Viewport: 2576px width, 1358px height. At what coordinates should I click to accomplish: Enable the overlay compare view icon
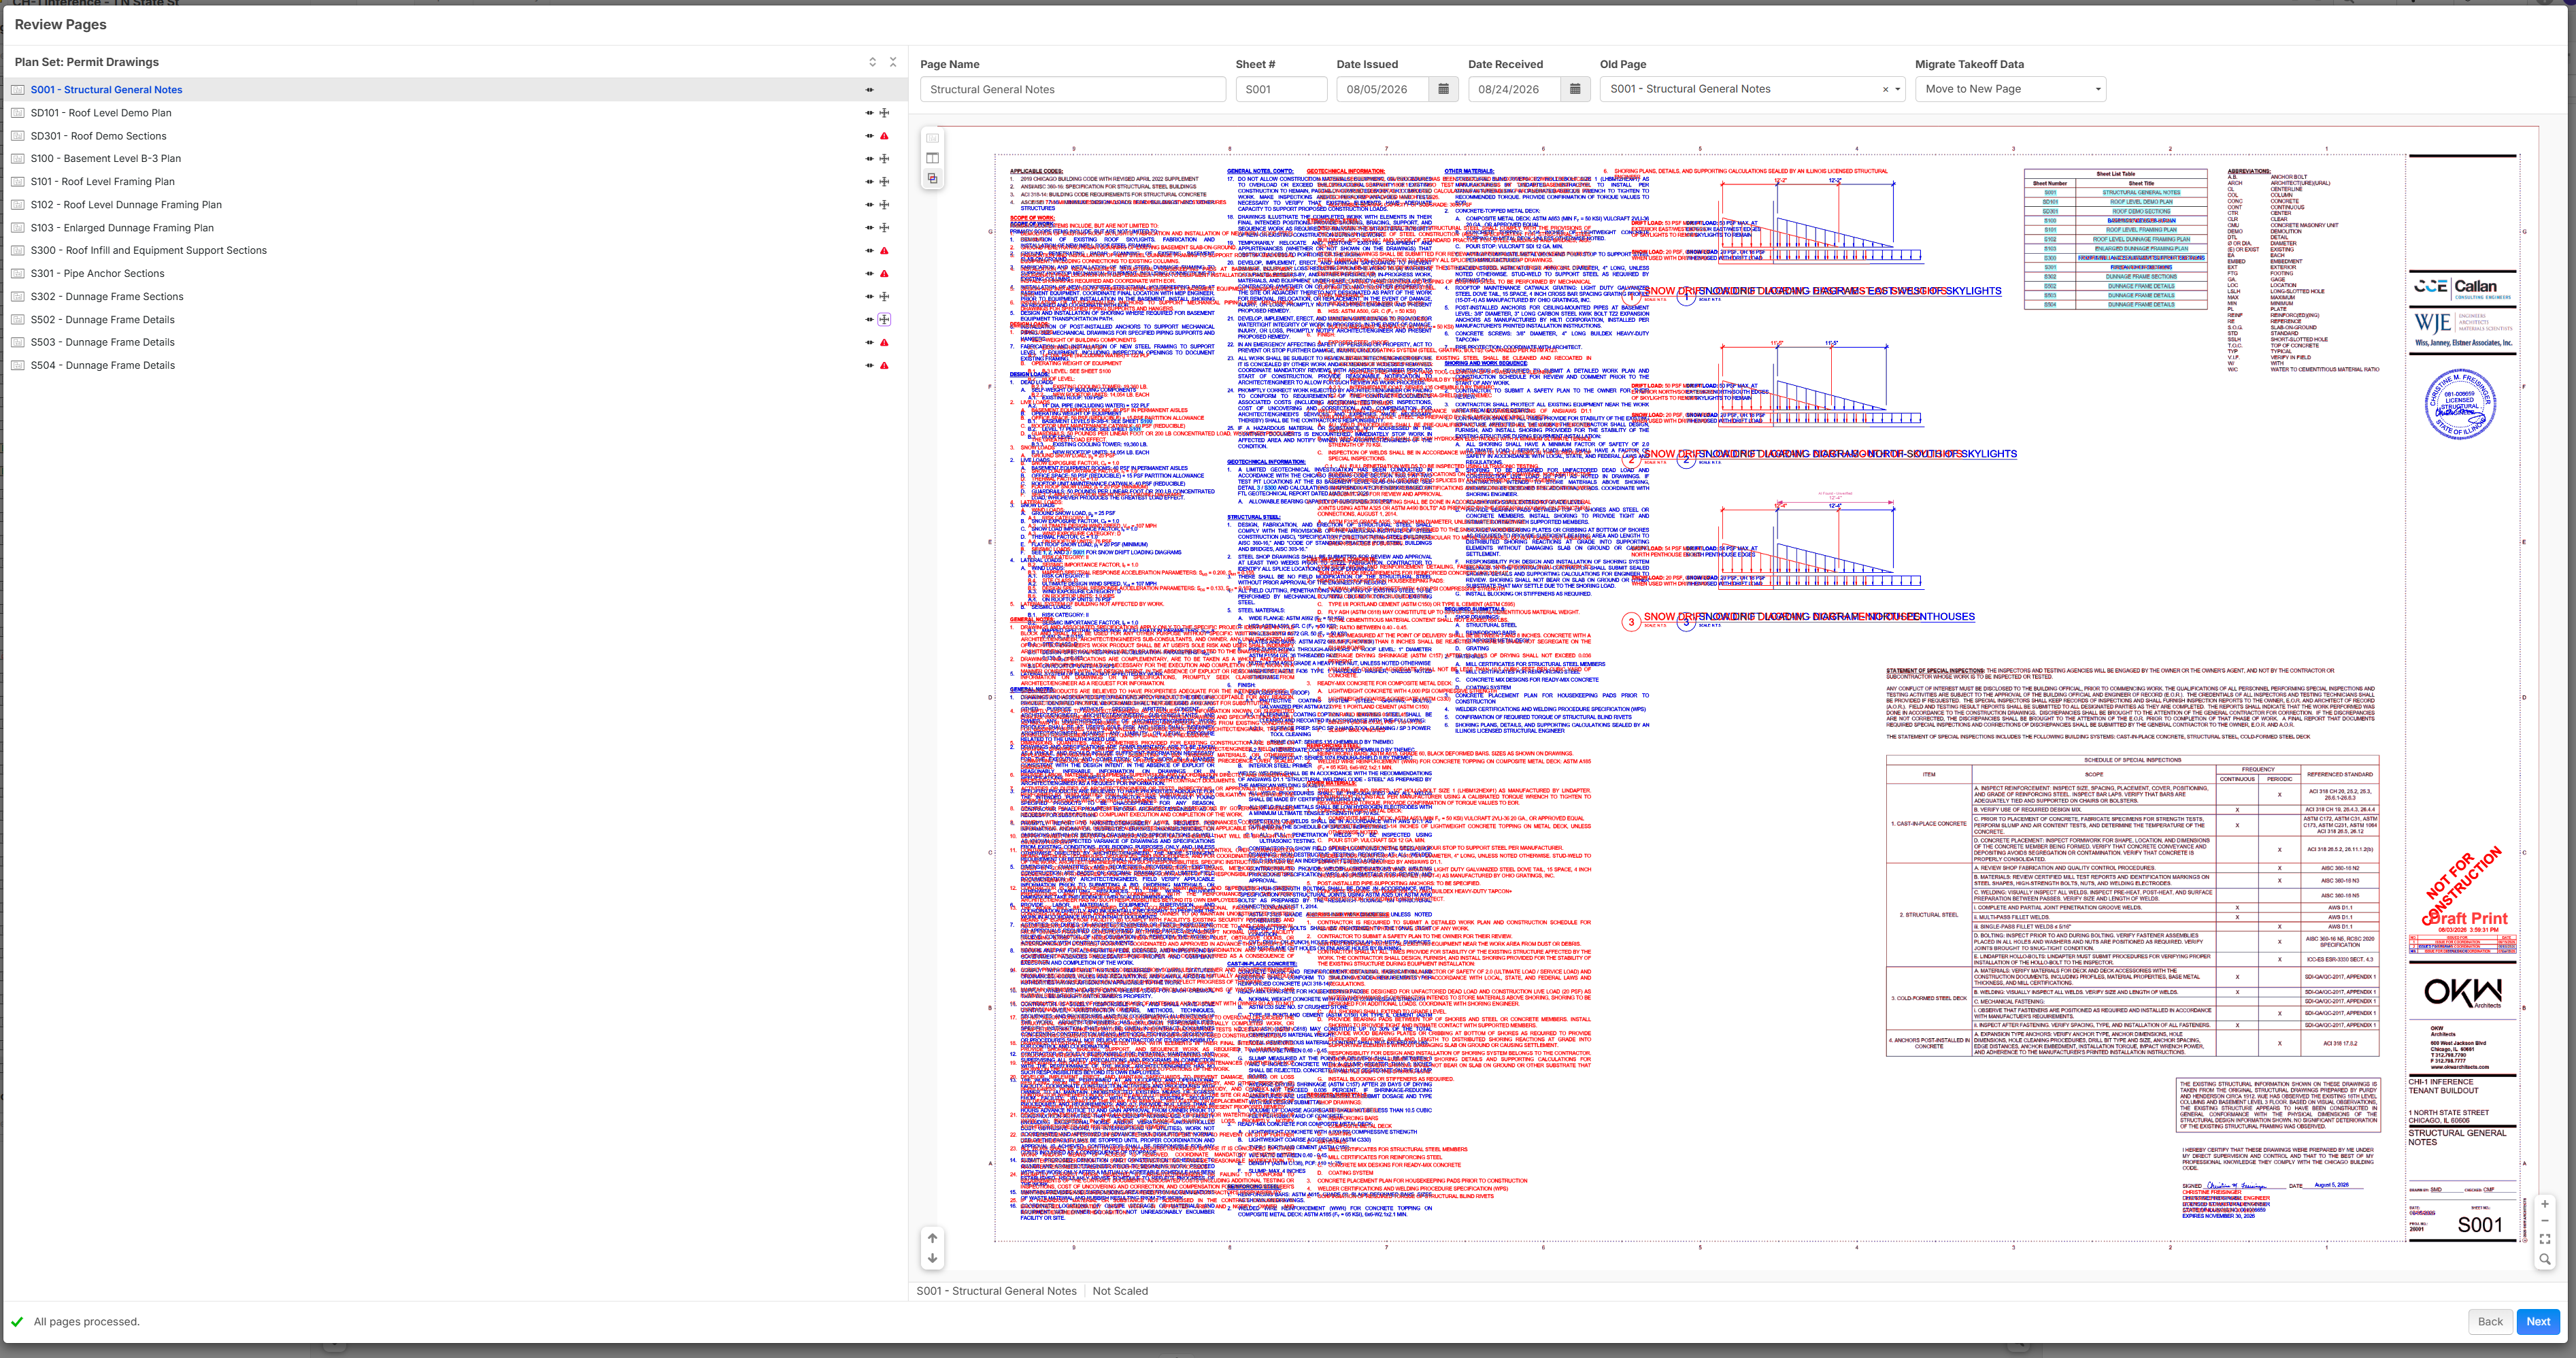[932, 179]
